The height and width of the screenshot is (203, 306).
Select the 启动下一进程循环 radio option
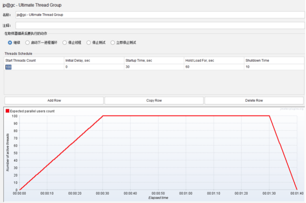(27, 43)
